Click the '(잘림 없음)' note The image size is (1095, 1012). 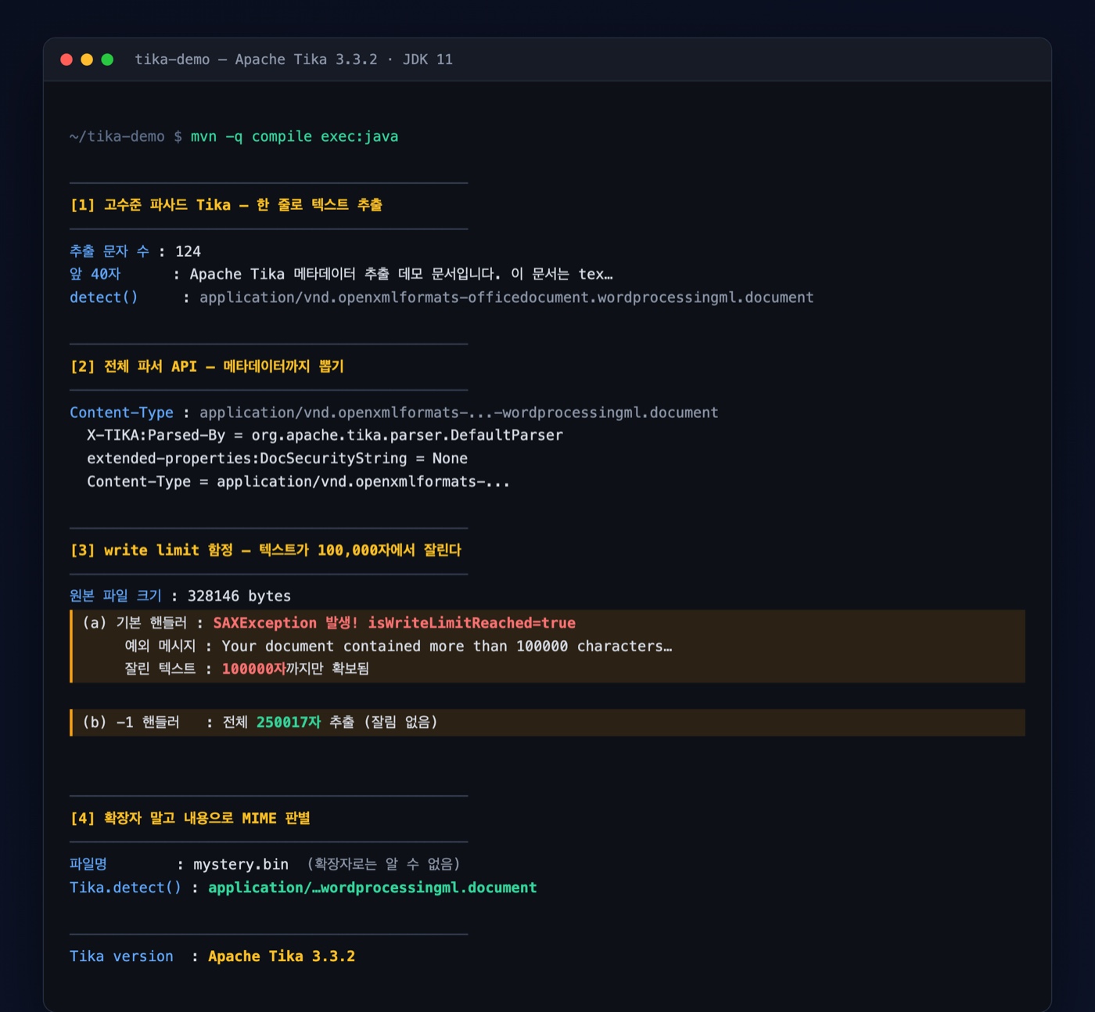[400, 722]
